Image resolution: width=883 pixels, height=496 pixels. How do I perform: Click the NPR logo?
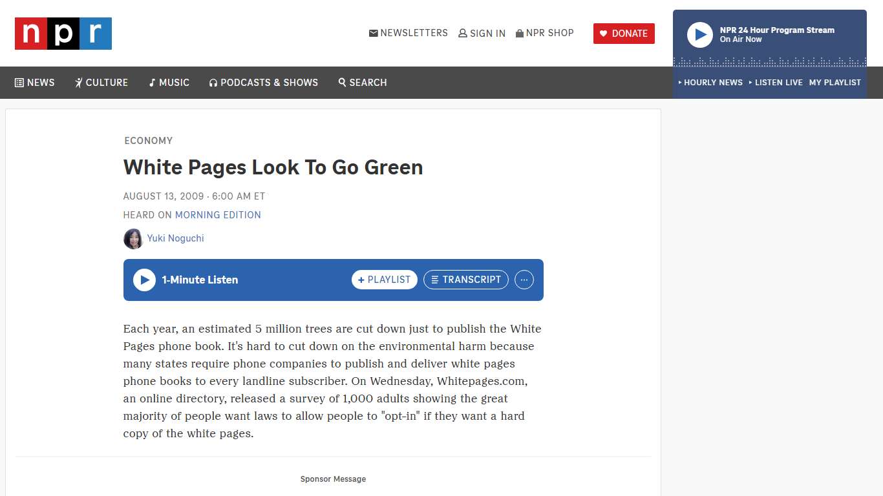pyautogui.click(x=63, y=33)
